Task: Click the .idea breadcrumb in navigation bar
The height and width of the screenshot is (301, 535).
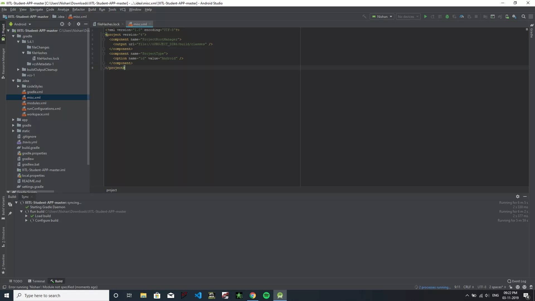Action: click(x=59, y=17)
